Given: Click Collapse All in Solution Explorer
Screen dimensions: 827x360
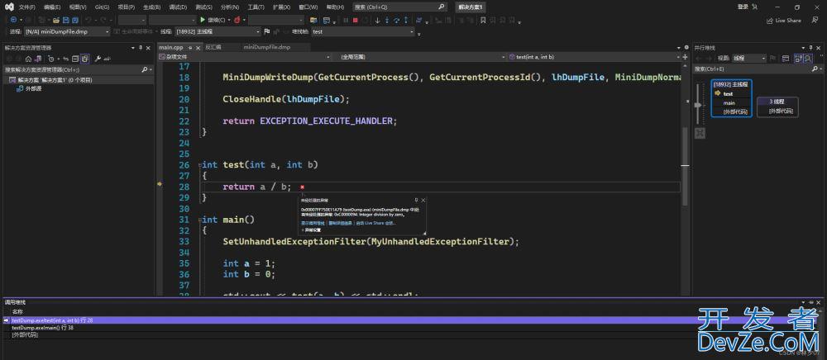Looking at the screenshot, I should [75, 59].
